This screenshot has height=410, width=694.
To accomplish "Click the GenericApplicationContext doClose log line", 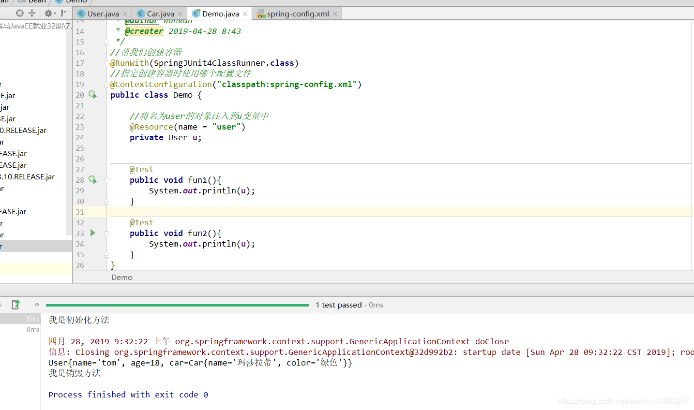I will point(279,341).
